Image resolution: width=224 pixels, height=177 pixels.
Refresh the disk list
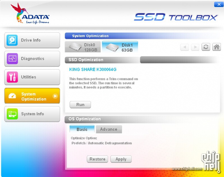coord(206,47)
